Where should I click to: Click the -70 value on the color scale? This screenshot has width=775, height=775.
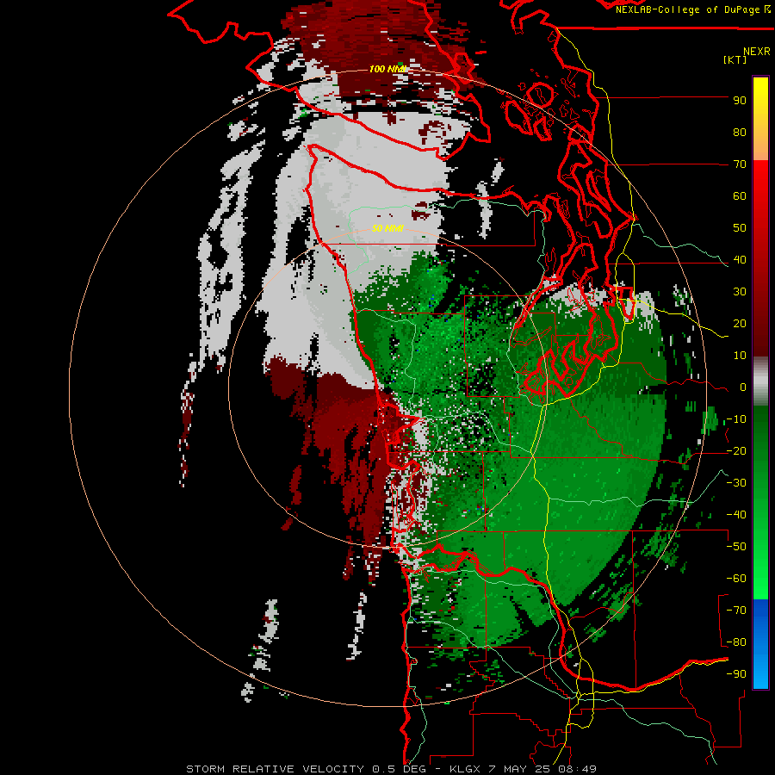(736, 611)
